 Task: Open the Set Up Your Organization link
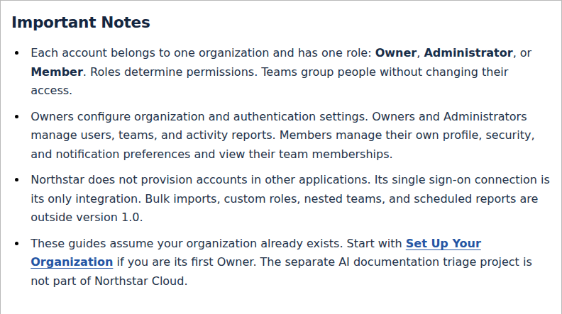(443, 243)
